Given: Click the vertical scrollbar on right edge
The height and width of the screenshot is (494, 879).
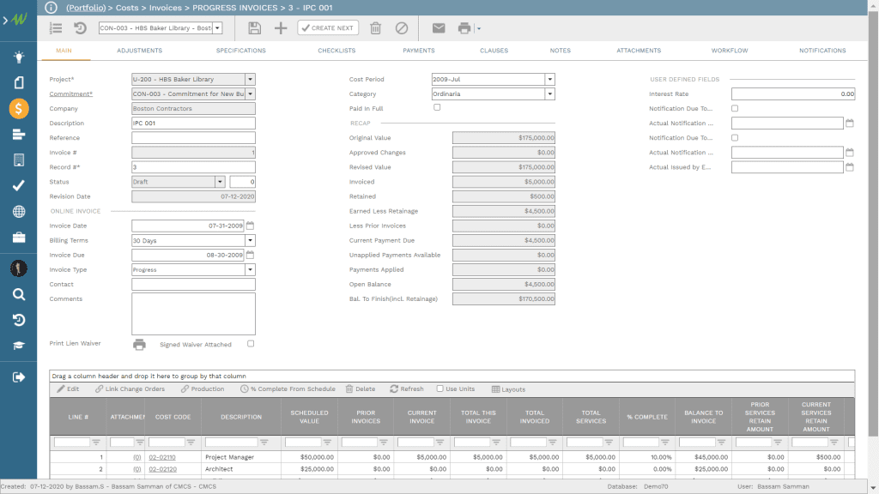Looking at the screenshot, I should 873,224.
